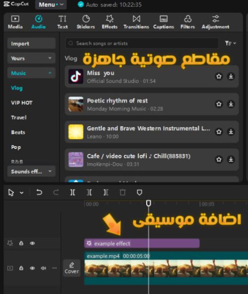Download Poetic rhythm of rest track
Image resolution: width=248 pixels, height=294 pixels.
click(x=231, y=104)
